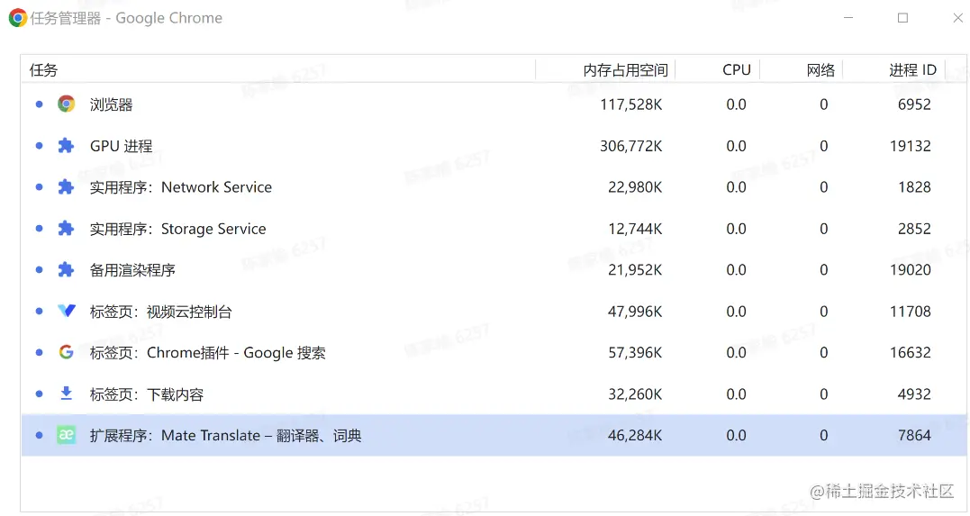Click process ID 1828
The height and width of the screenshot is (516, 970).
[914, 186]
